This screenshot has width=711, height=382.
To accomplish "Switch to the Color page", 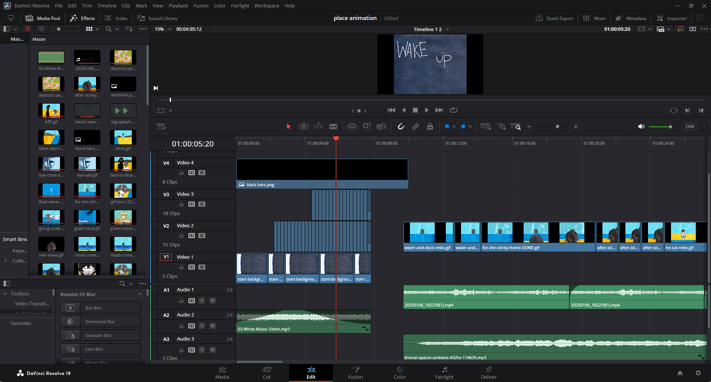I will (400, 373).
